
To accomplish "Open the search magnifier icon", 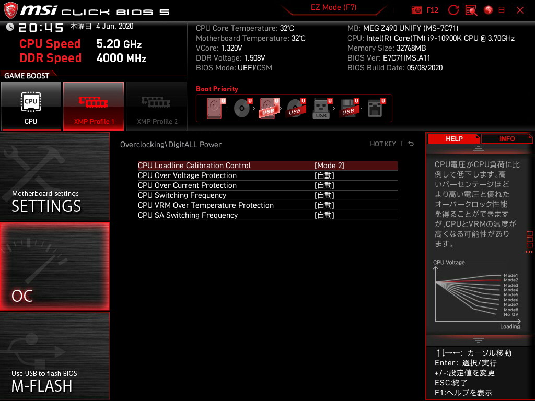I will click(471, 10).
